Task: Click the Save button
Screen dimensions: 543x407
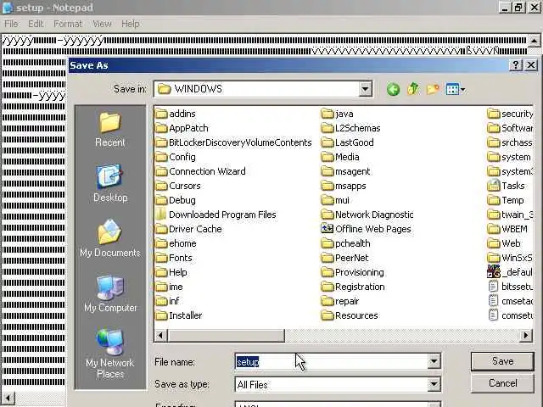Action: [502, 362]
